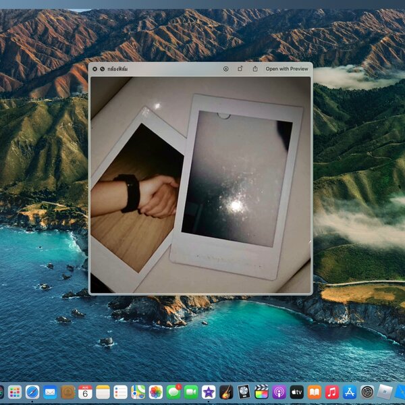405x405 pixels.
Task: Click the Rotate icon in Quick Look
Action: click(240, 69)
